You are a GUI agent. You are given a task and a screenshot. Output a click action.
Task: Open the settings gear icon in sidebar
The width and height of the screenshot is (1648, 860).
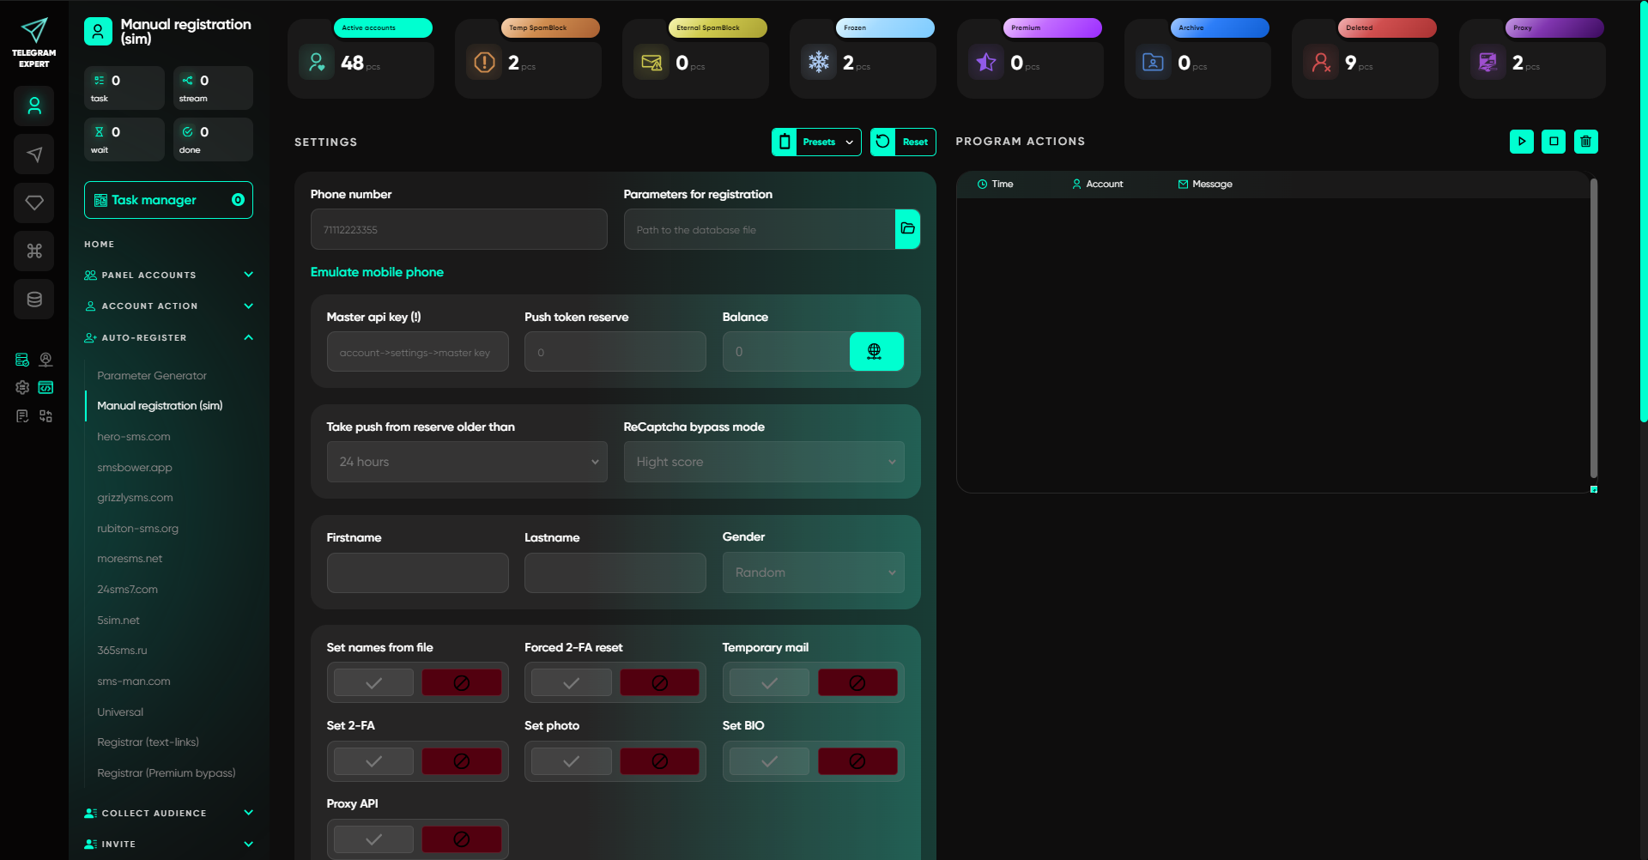tap(22, 388)
